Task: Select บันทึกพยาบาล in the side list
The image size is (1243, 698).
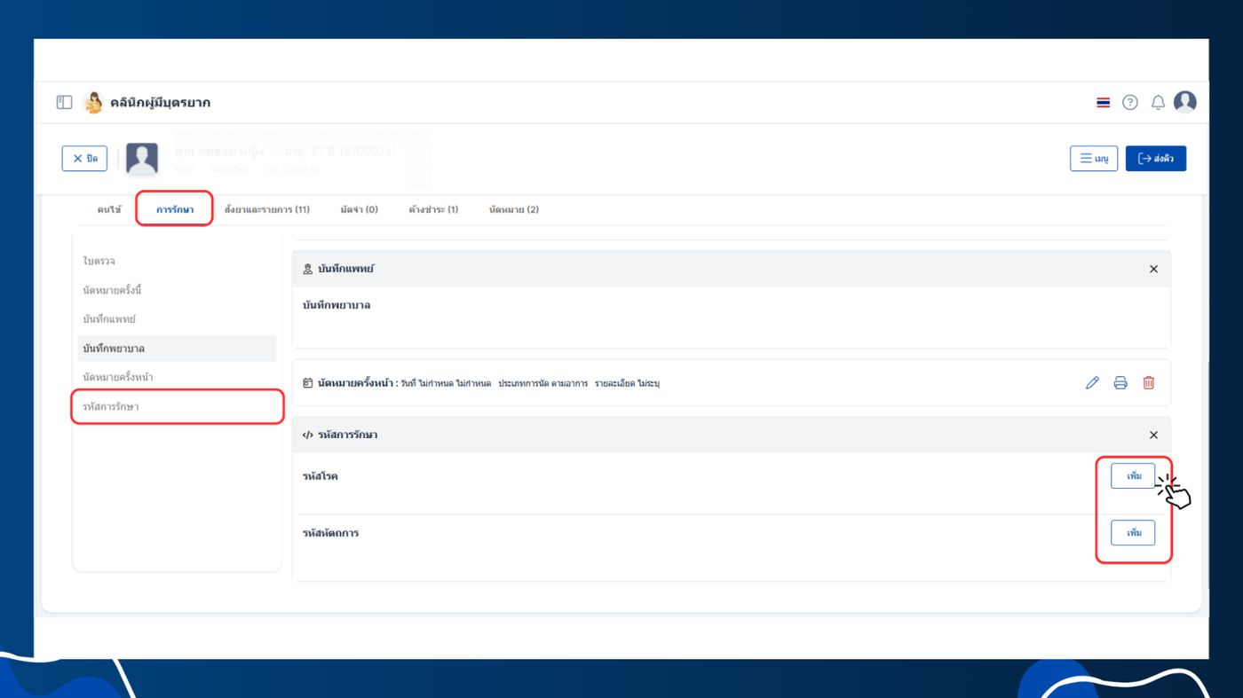Action: (178, 349)
